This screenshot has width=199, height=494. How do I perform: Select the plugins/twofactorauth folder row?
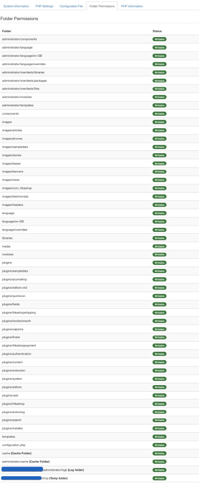point(99,321)
